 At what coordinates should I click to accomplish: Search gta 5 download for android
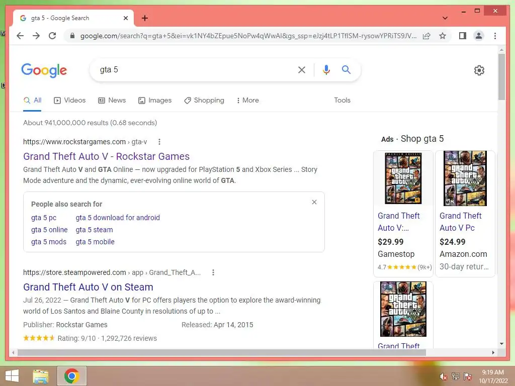pos(118,218)
